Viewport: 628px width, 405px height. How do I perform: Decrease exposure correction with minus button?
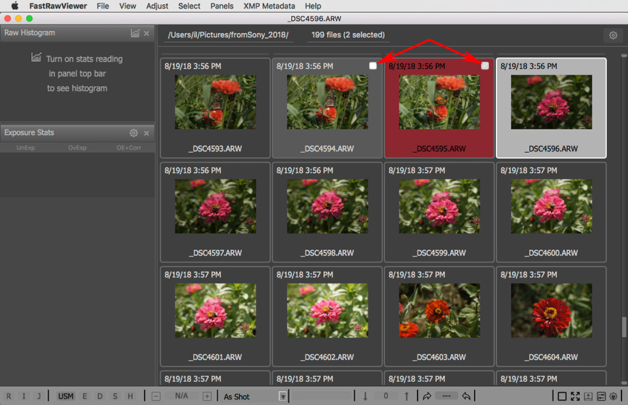click(x=157, y=396)
